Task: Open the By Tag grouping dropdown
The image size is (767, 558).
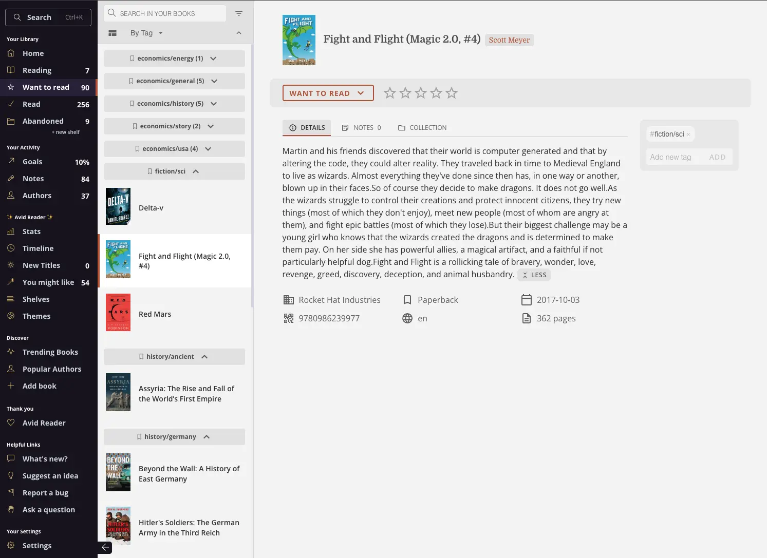Action: click(x=146, y=33)
